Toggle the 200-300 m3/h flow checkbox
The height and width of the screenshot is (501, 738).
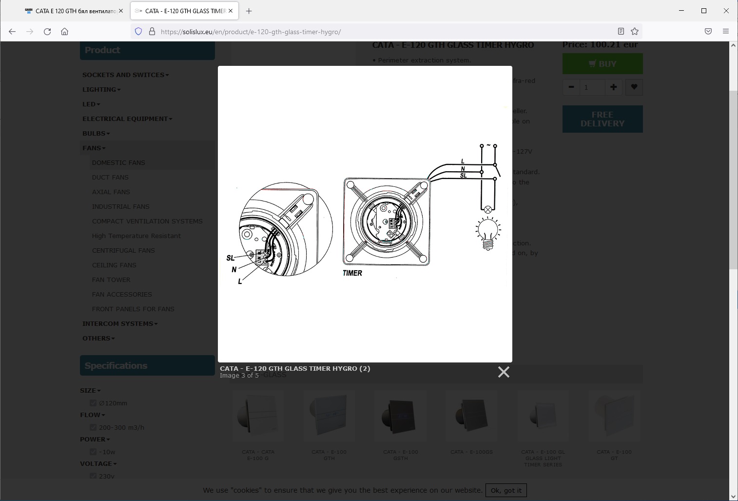coord(93,427)
